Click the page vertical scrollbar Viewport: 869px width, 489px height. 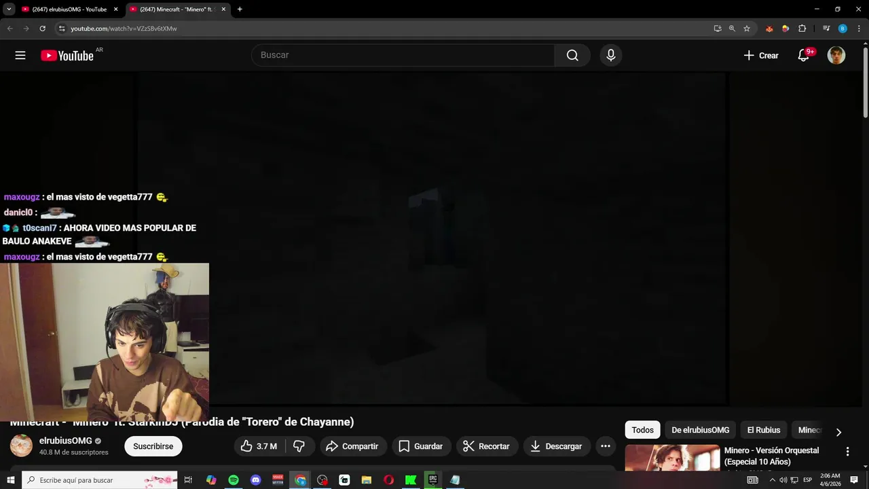pos(865,81)
